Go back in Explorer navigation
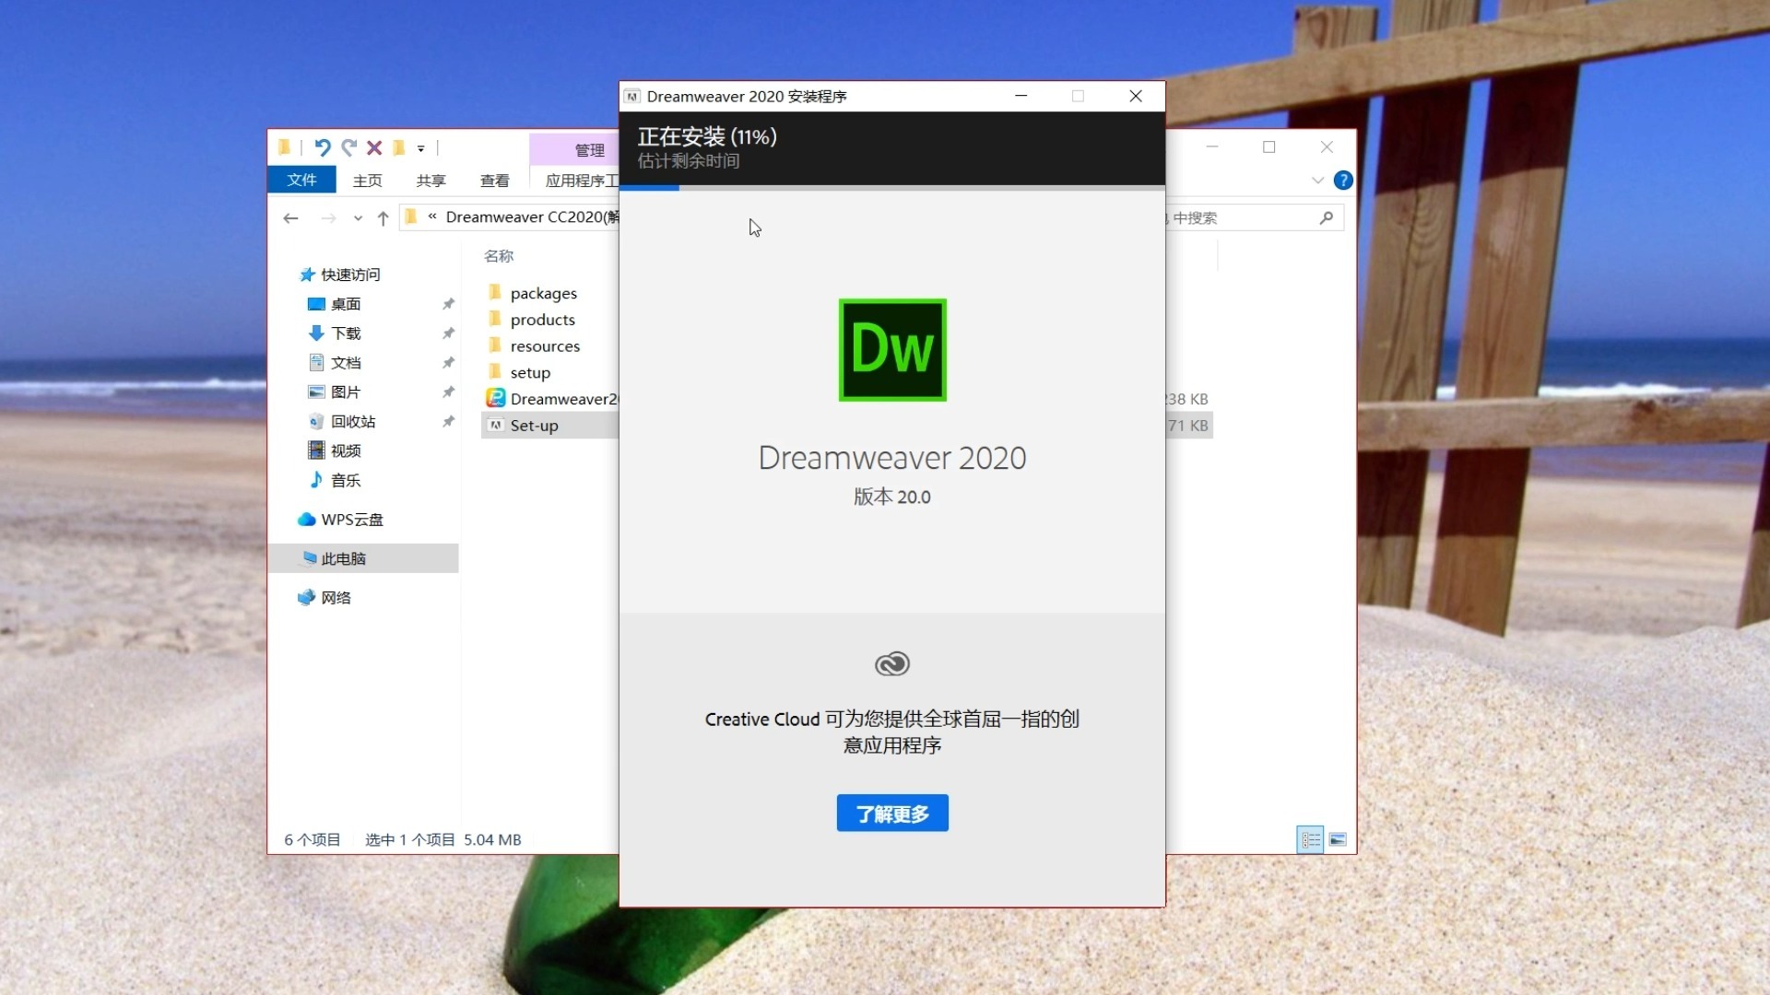Viewport: 1770px width, 995px height. 291,218
